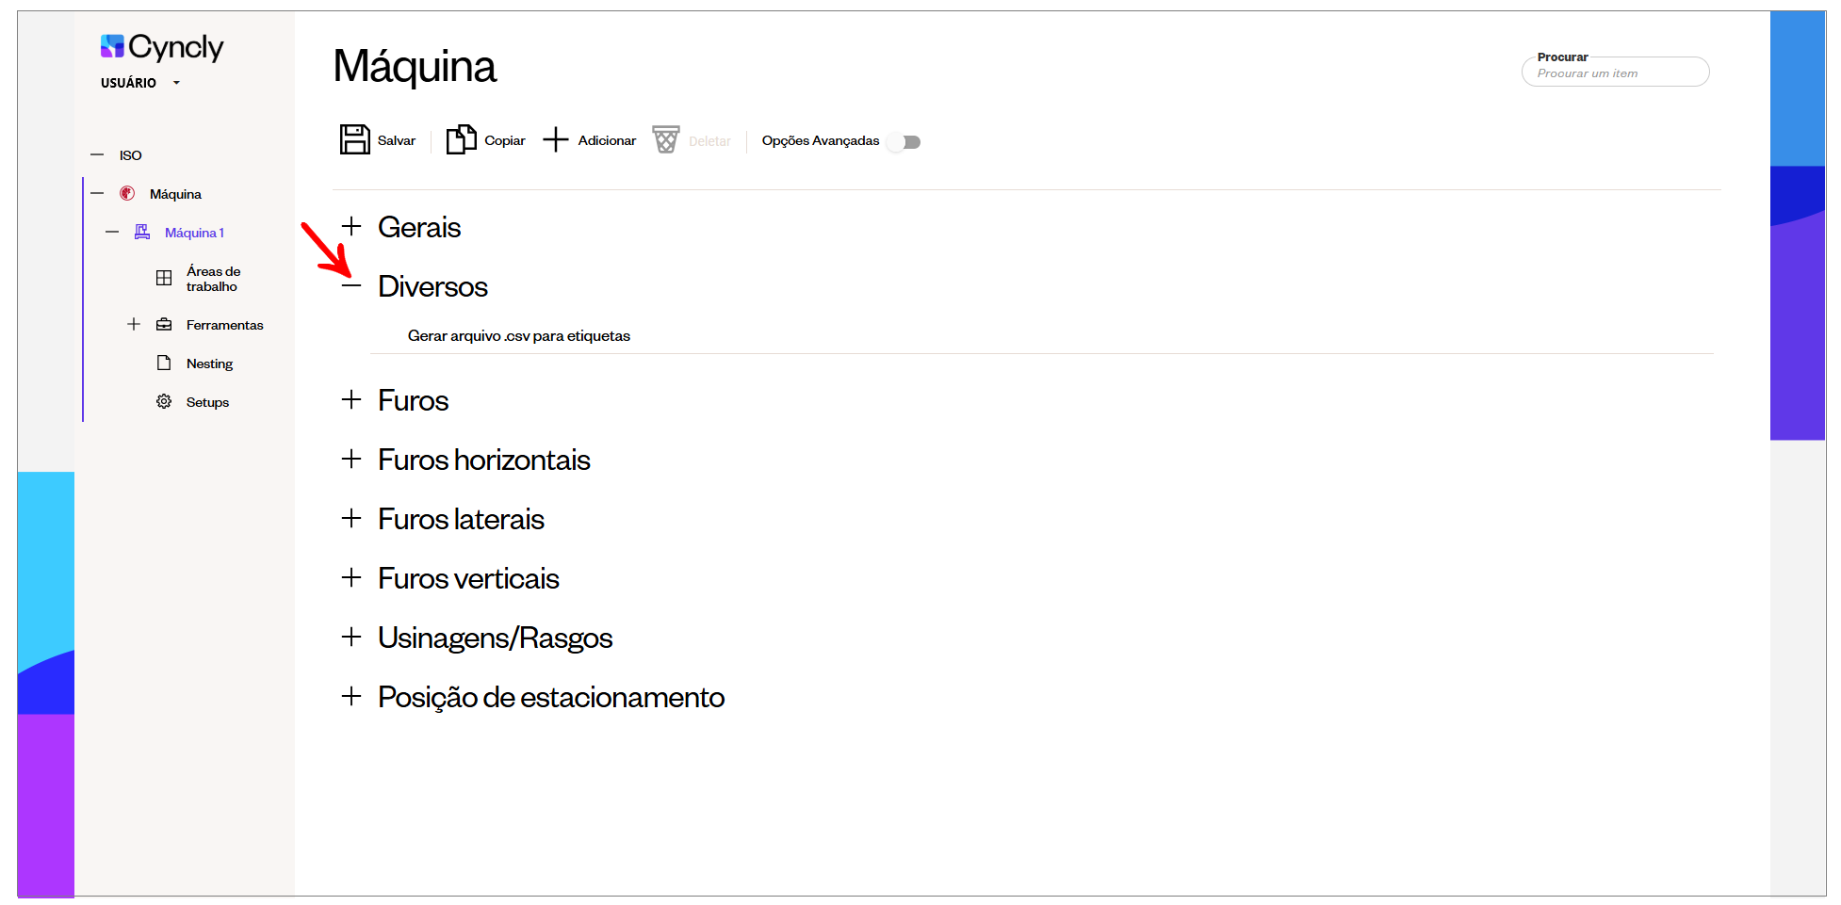Viewport: 1841px width, 905px height.
Task: Expand the Furos horizontais section
Action: click(x=351, y=459)
